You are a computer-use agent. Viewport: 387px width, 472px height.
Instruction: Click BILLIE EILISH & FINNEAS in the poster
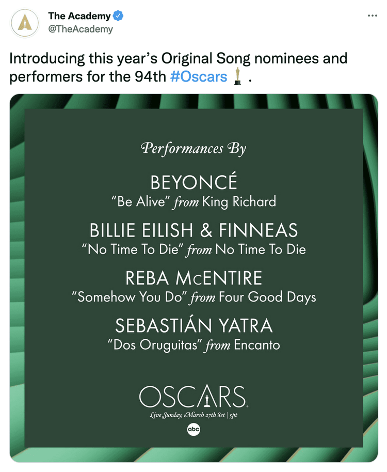pyautogui.click(x=193, y=230)
